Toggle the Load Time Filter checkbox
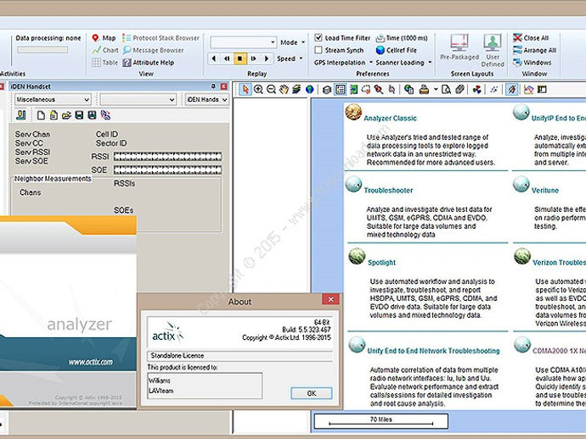 (x=318, y=37)
